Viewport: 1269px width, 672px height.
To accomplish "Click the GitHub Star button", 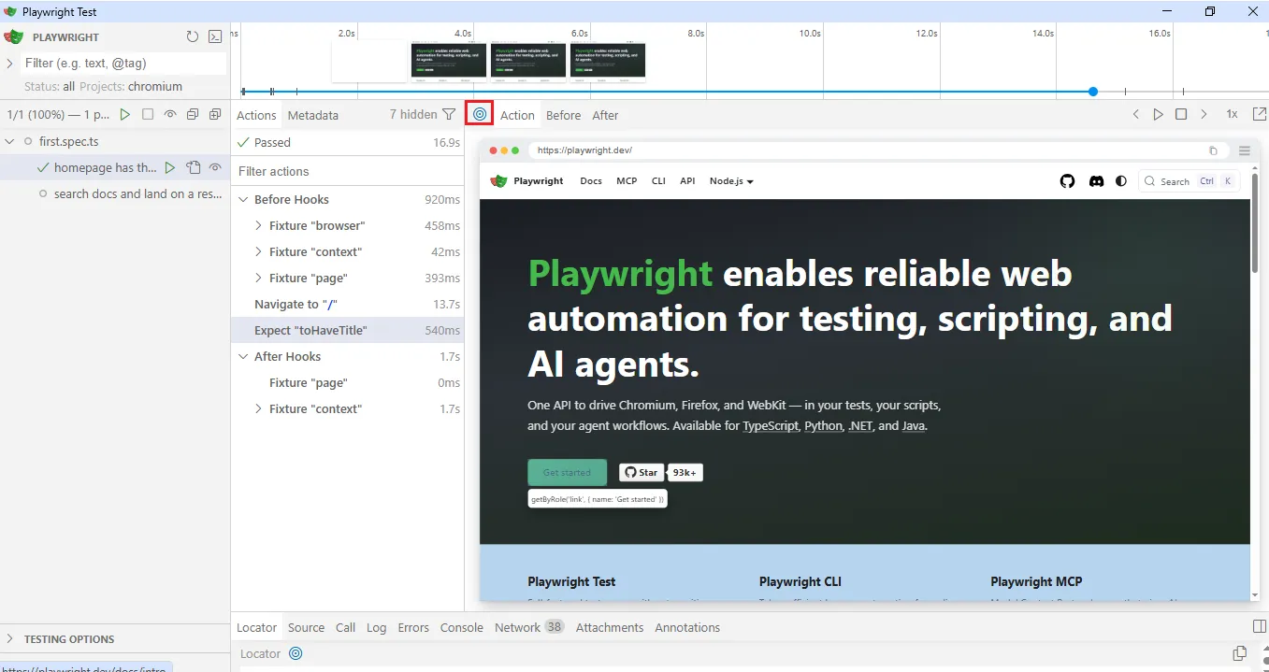I will [641, 472].
